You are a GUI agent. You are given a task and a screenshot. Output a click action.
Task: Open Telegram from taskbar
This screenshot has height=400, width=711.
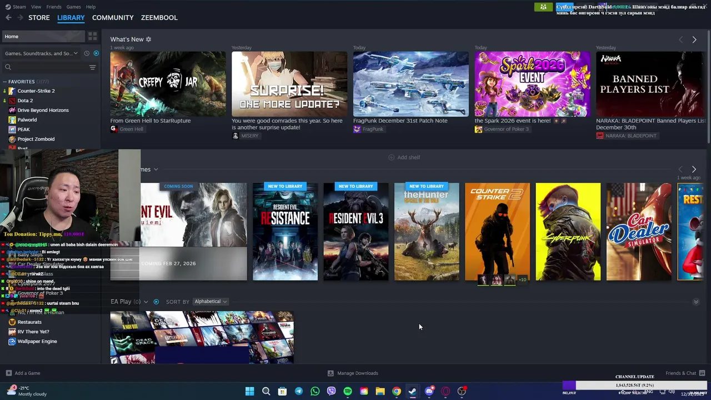tap(299, 391)
